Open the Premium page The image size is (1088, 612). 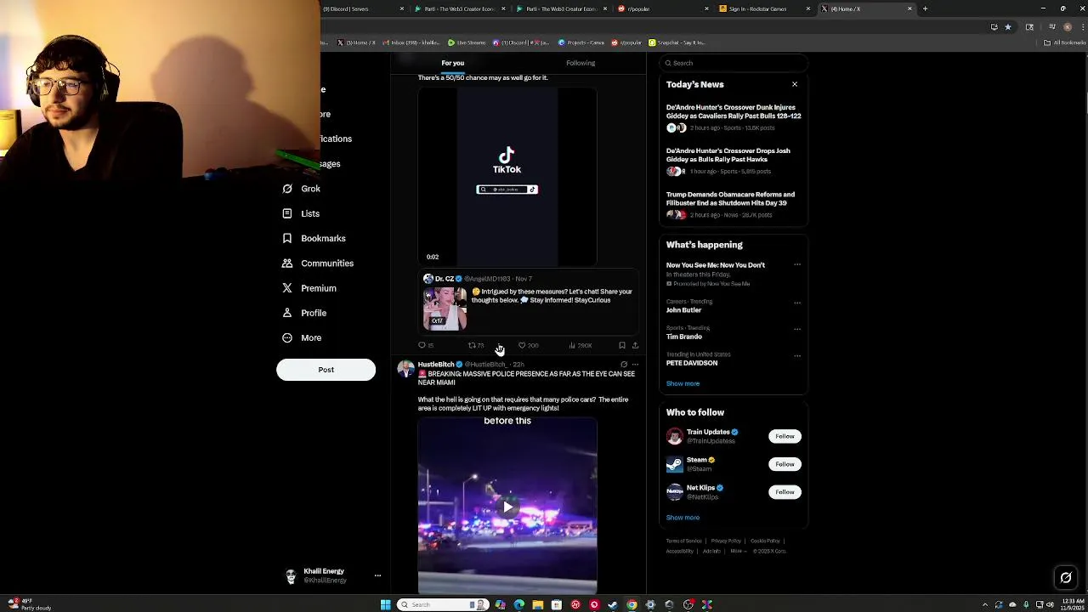coord(309,288)
